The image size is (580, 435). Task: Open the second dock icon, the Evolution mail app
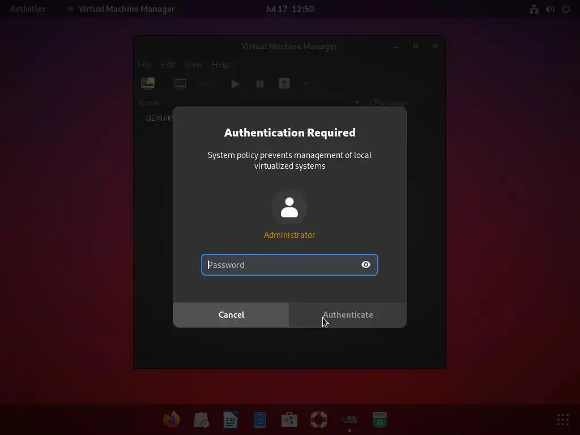click(x=201, y=420)
